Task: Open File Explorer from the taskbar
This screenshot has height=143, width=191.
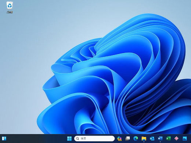Action: (x=144, y=139)
